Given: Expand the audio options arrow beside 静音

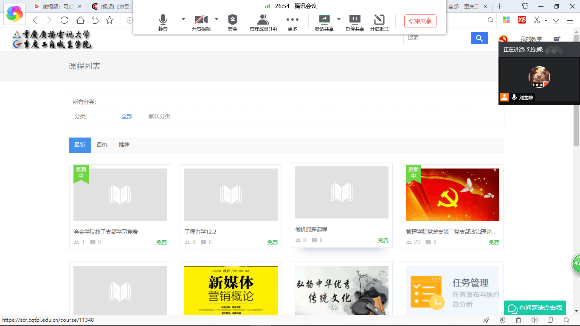Looking at the screenshot, I should pos(183,19).
